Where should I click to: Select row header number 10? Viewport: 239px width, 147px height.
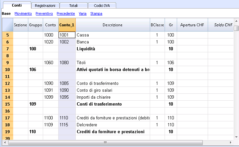pos(8,70)
